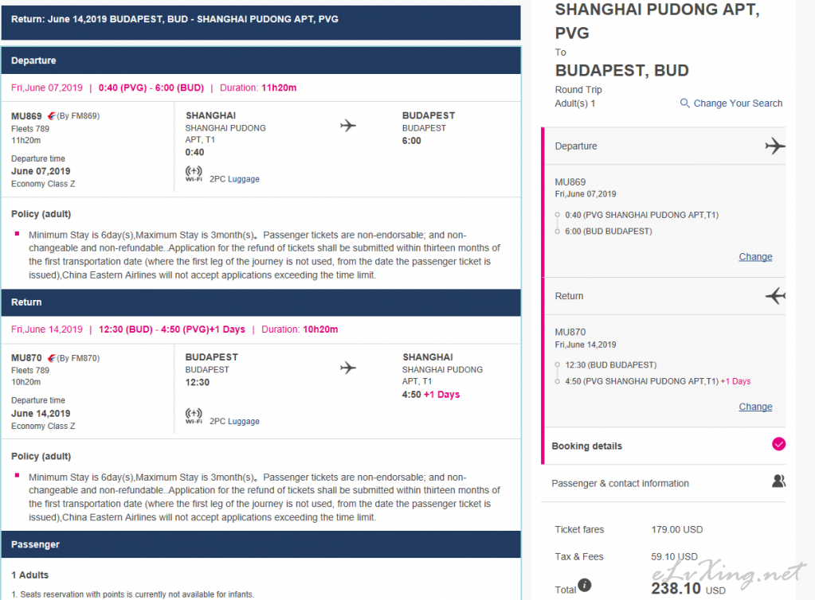Click the sidebar Return plane icon
This screenshot has width=815, height=600.
(x=775, y=296)
